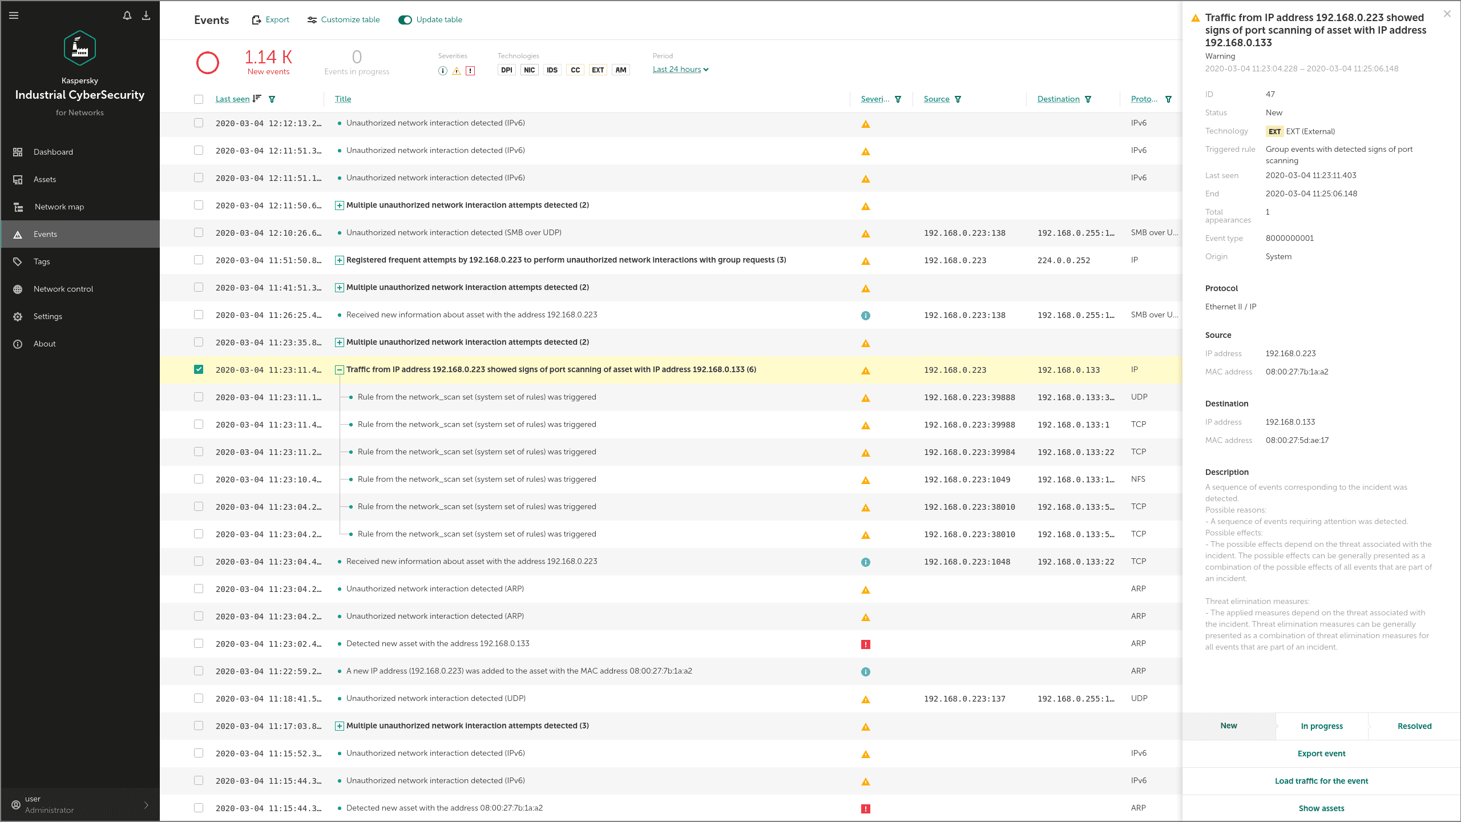The height and width of the screenshot is (822, 1461).
Task: Go to Network control section
Action: [x=63, y=289]
